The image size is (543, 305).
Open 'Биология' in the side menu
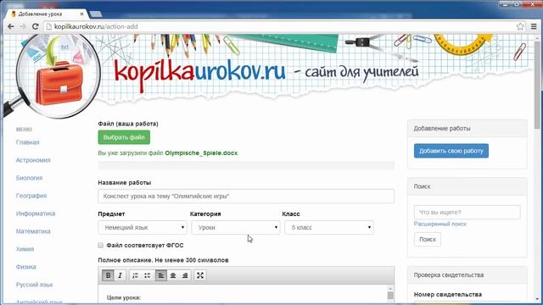29,178
